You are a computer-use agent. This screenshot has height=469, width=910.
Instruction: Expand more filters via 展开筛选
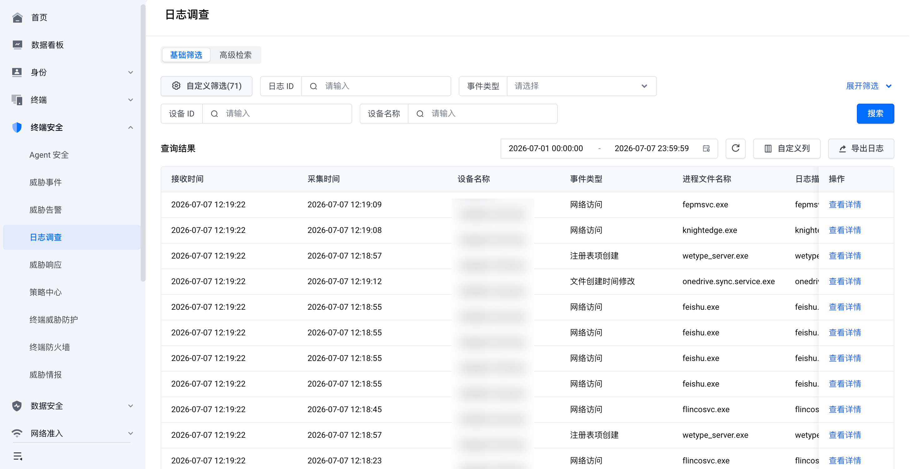(869, 86)
